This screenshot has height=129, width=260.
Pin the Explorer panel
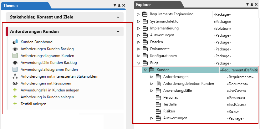(x=252, y=5)
